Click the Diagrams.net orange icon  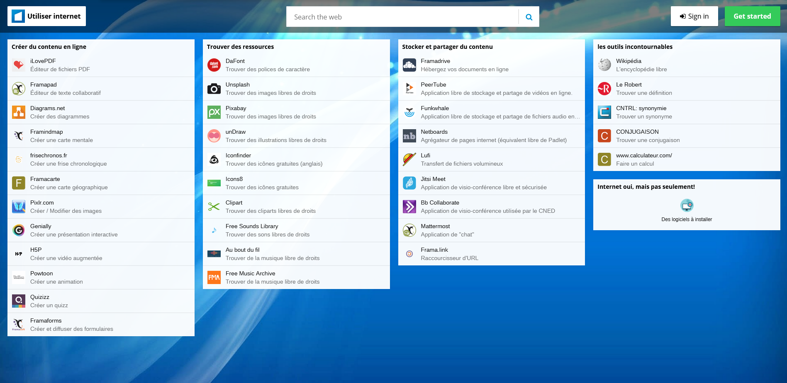coord(19,112)
